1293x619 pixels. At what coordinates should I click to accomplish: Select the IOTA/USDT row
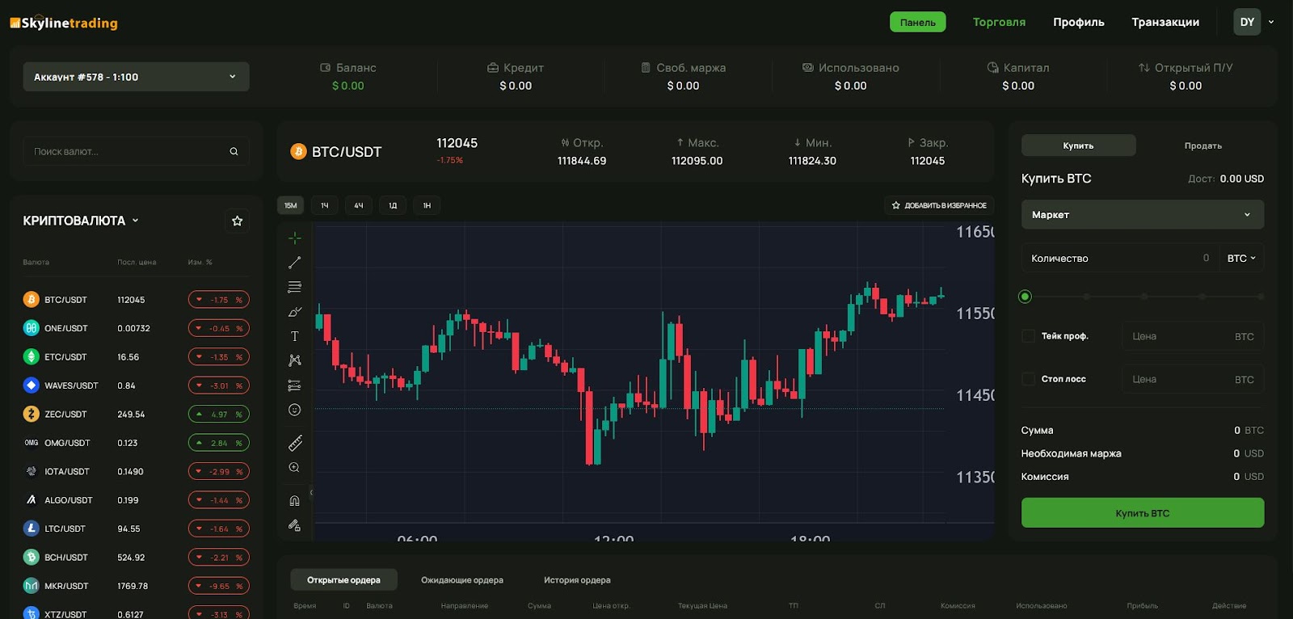pos(136,471)
